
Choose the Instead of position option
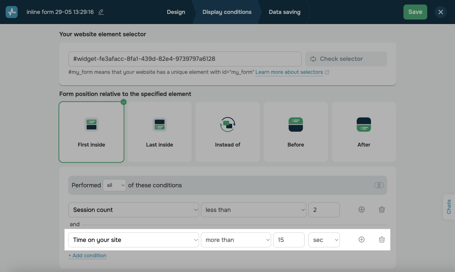pos(228,132)
